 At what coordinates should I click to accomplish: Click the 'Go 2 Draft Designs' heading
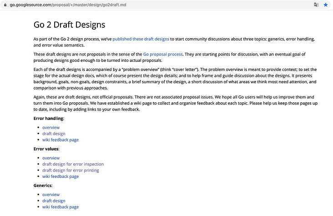(x=70, y=25)
